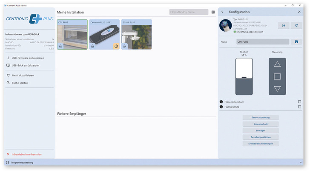Click identify icon on C01 PLUS tile

pyautogui.click(x=60, y=46)
